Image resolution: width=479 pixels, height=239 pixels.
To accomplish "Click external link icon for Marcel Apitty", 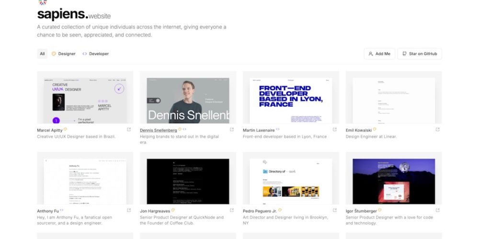I will click(129, 130).
